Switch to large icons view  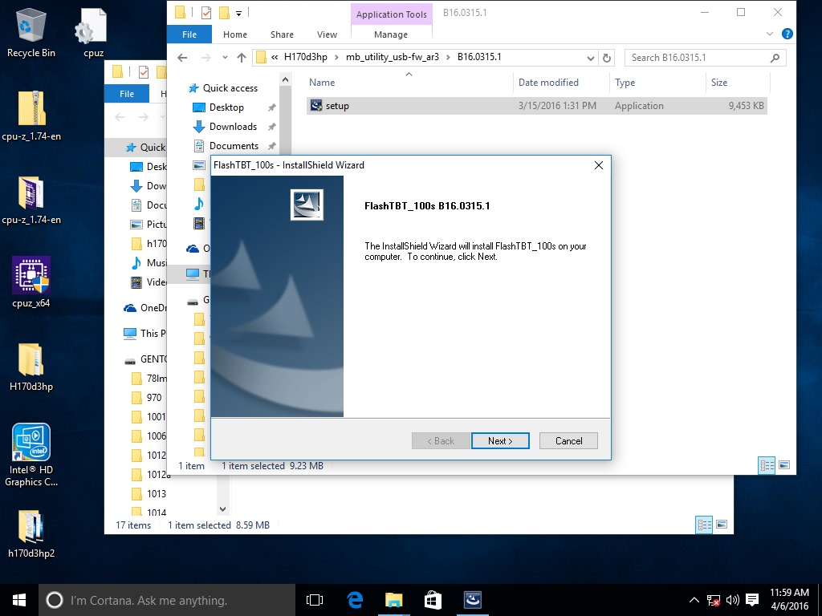[783, 465]
